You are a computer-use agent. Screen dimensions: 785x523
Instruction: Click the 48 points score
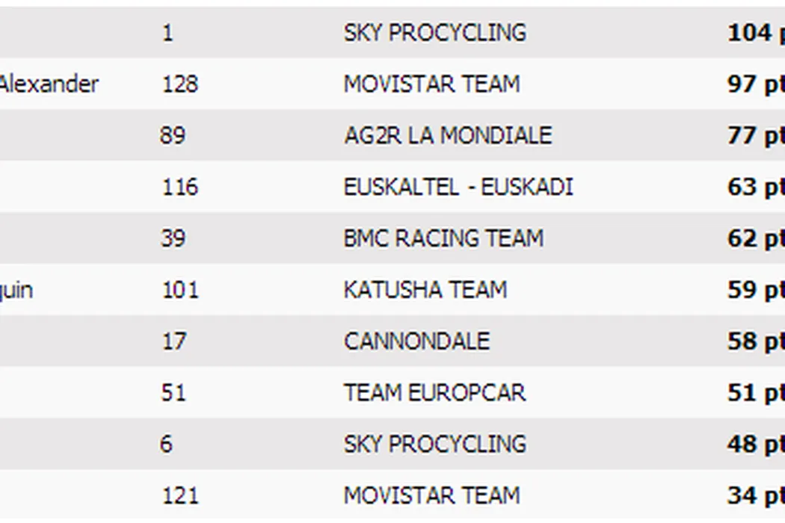[x=755, y=444]
